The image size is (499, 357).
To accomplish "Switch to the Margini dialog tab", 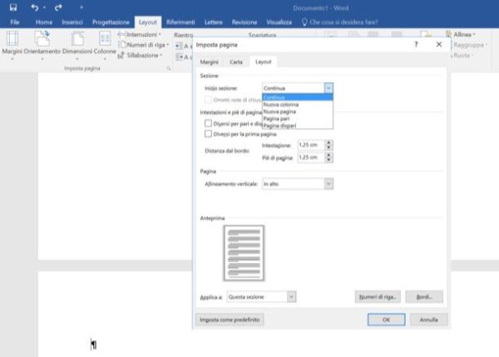I will (x=209, y=62).
